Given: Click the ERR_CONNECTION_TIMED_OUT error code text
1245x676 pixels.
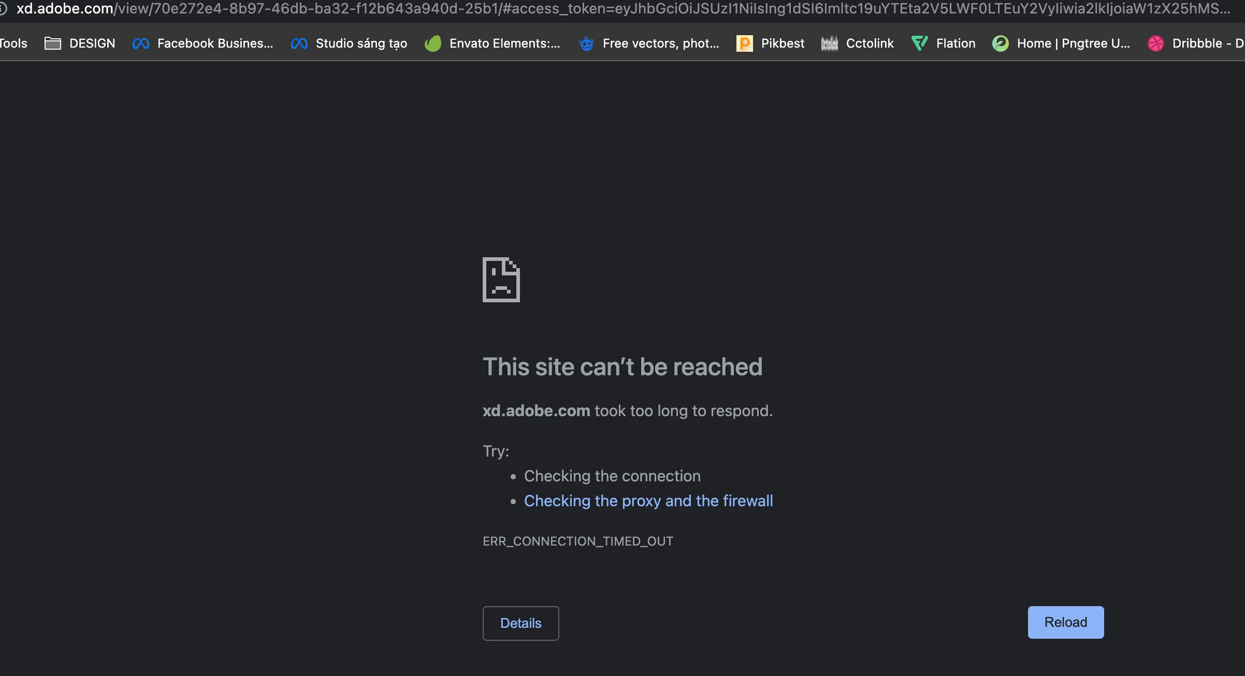Looking at the screenshot, I should click(578, 541).
